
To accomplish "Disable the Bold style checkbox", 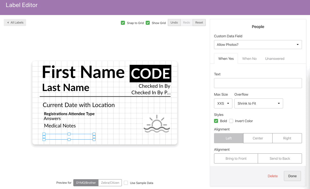I will [216, 121].
